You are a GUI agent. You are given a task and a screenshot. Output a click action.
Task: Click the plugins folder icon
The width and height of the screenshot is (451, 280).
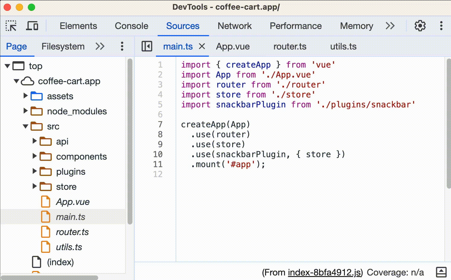(x=46, y=171)
